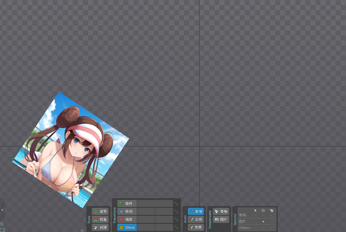This screenshot has height=232, width=346.
Task: Click the second 缩放 value field
Action: (164, 219)
